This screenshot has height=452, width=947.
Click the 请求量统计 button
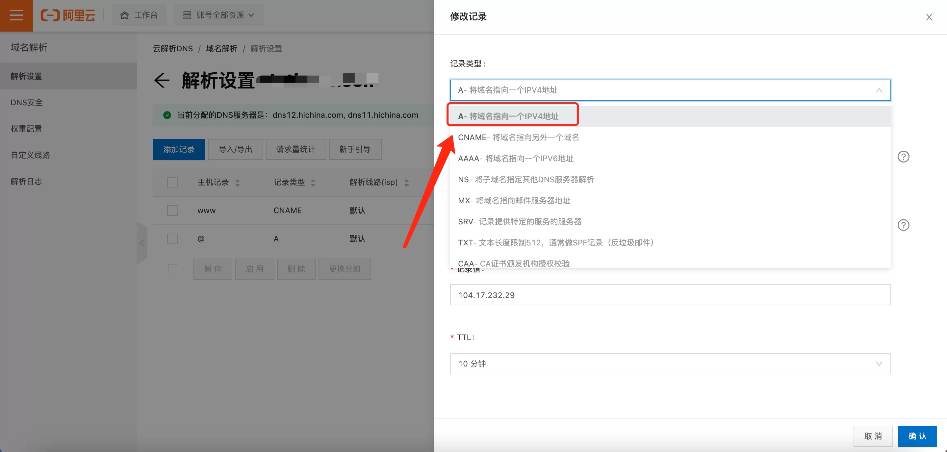(x=296, y=149)
